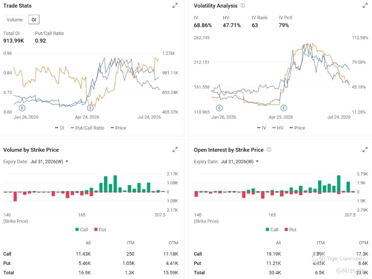Click Call All volume 11.43K
372x279 pixels.
(83, 254)
